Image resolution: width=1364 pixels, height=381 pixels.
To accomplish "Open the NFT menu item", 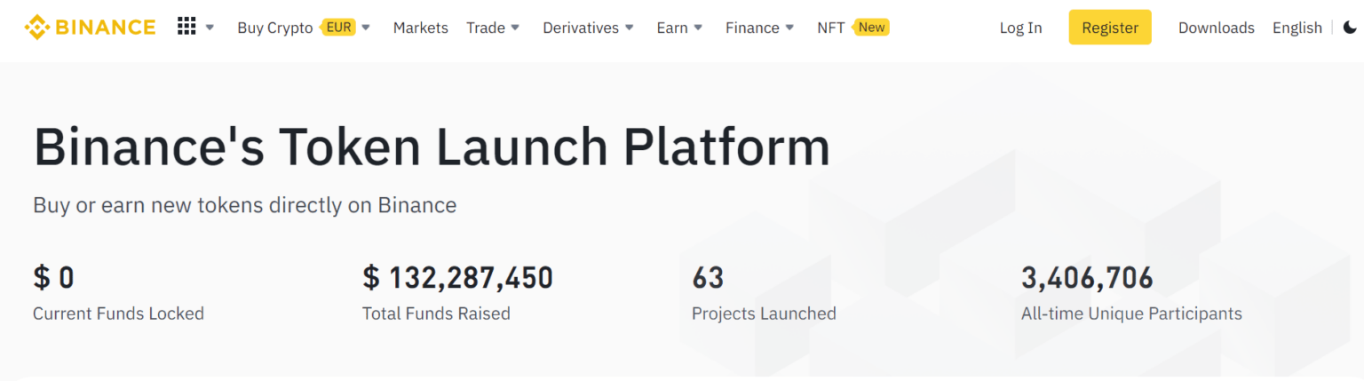I will tap(830, 28).
